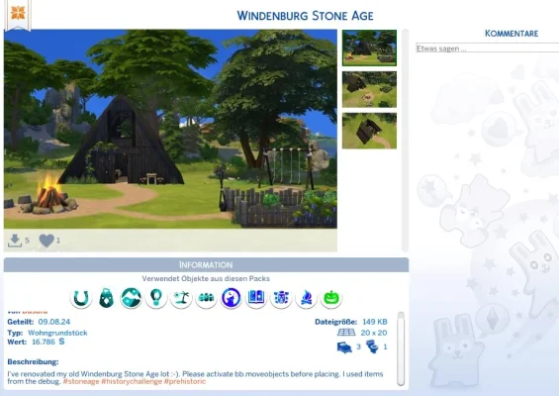The height and width of the screenshot is (396, 559).
Task: Click the download count icon
Action: click(15, 241)
